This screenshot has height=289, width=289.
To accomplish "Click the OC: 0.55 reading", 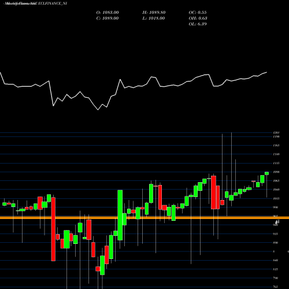I will [198, 13].
